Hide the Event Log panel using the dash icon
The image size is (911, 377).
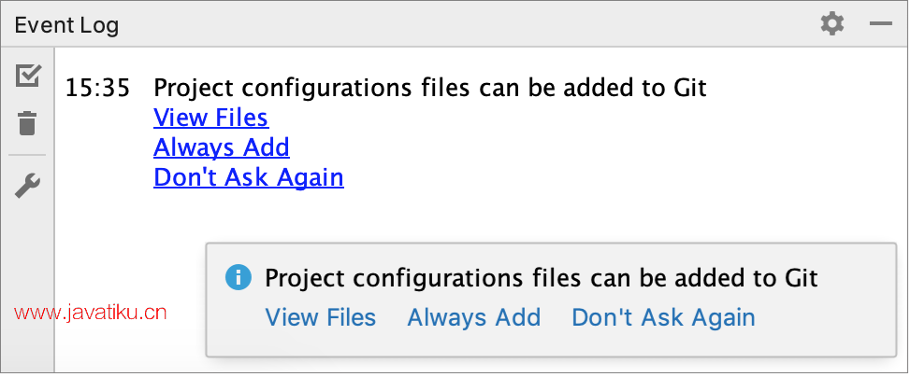[x=880, y=24]
